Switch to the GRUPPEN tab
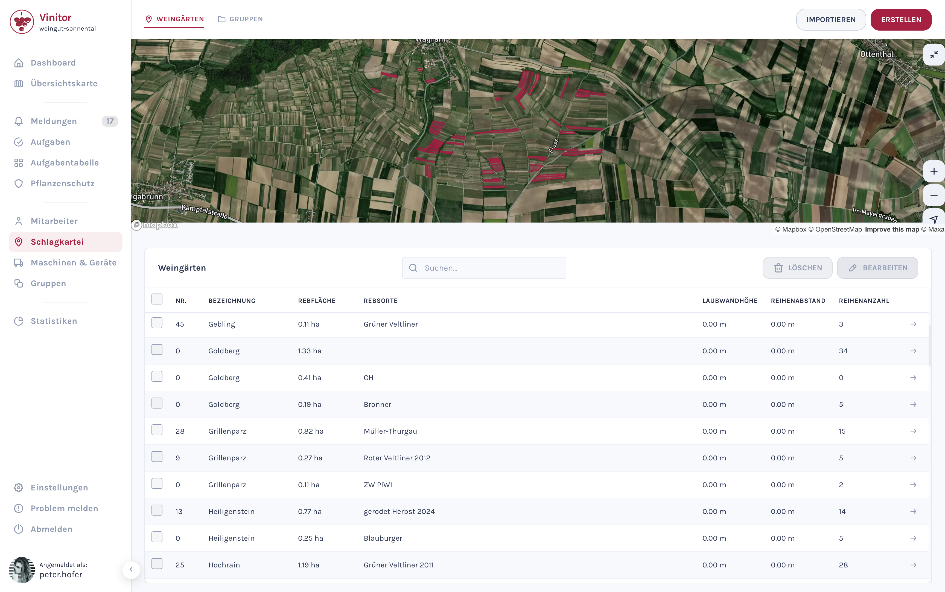This screenshot has height=592, width=945. (240, 19)
